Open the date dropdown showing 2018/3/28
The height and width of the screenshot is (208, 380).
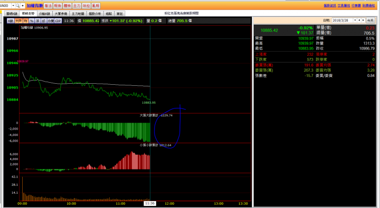click(x=355, y=21)
